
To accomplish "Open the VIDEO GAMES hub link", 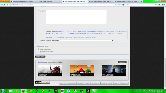I will click(x=46, y=82).
